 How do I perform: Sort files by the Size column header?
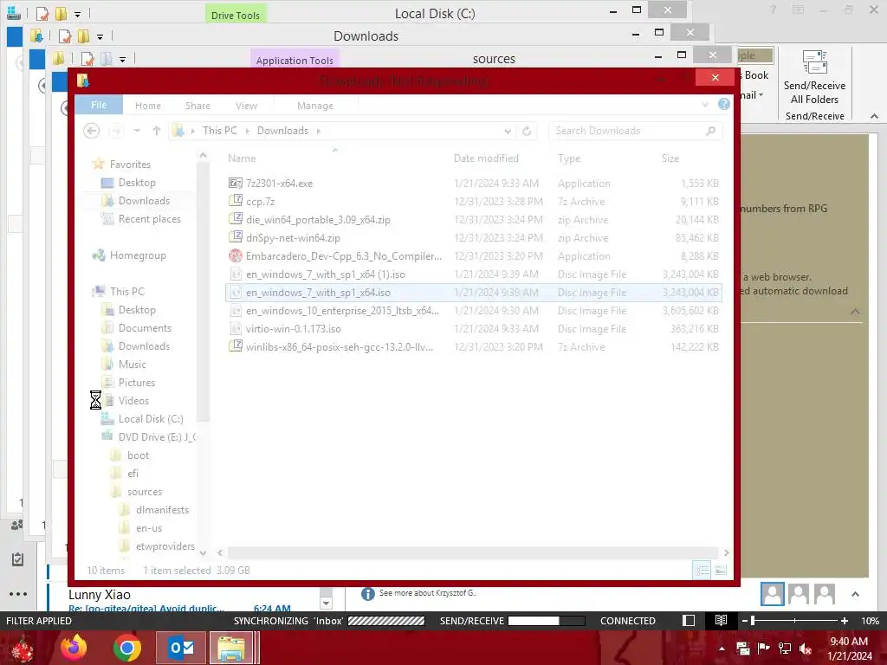(670, 158)
